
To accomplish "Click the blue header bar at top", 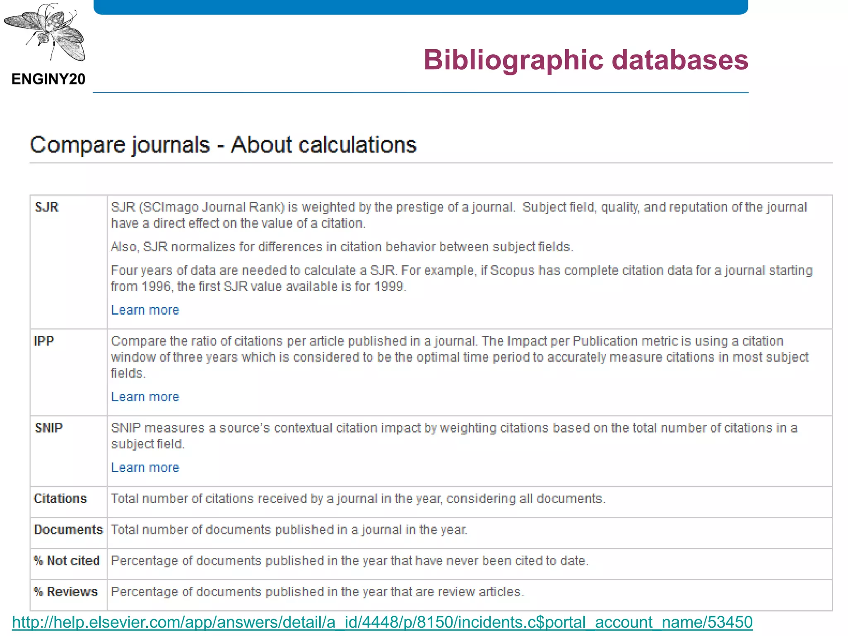I will point(420,7).
